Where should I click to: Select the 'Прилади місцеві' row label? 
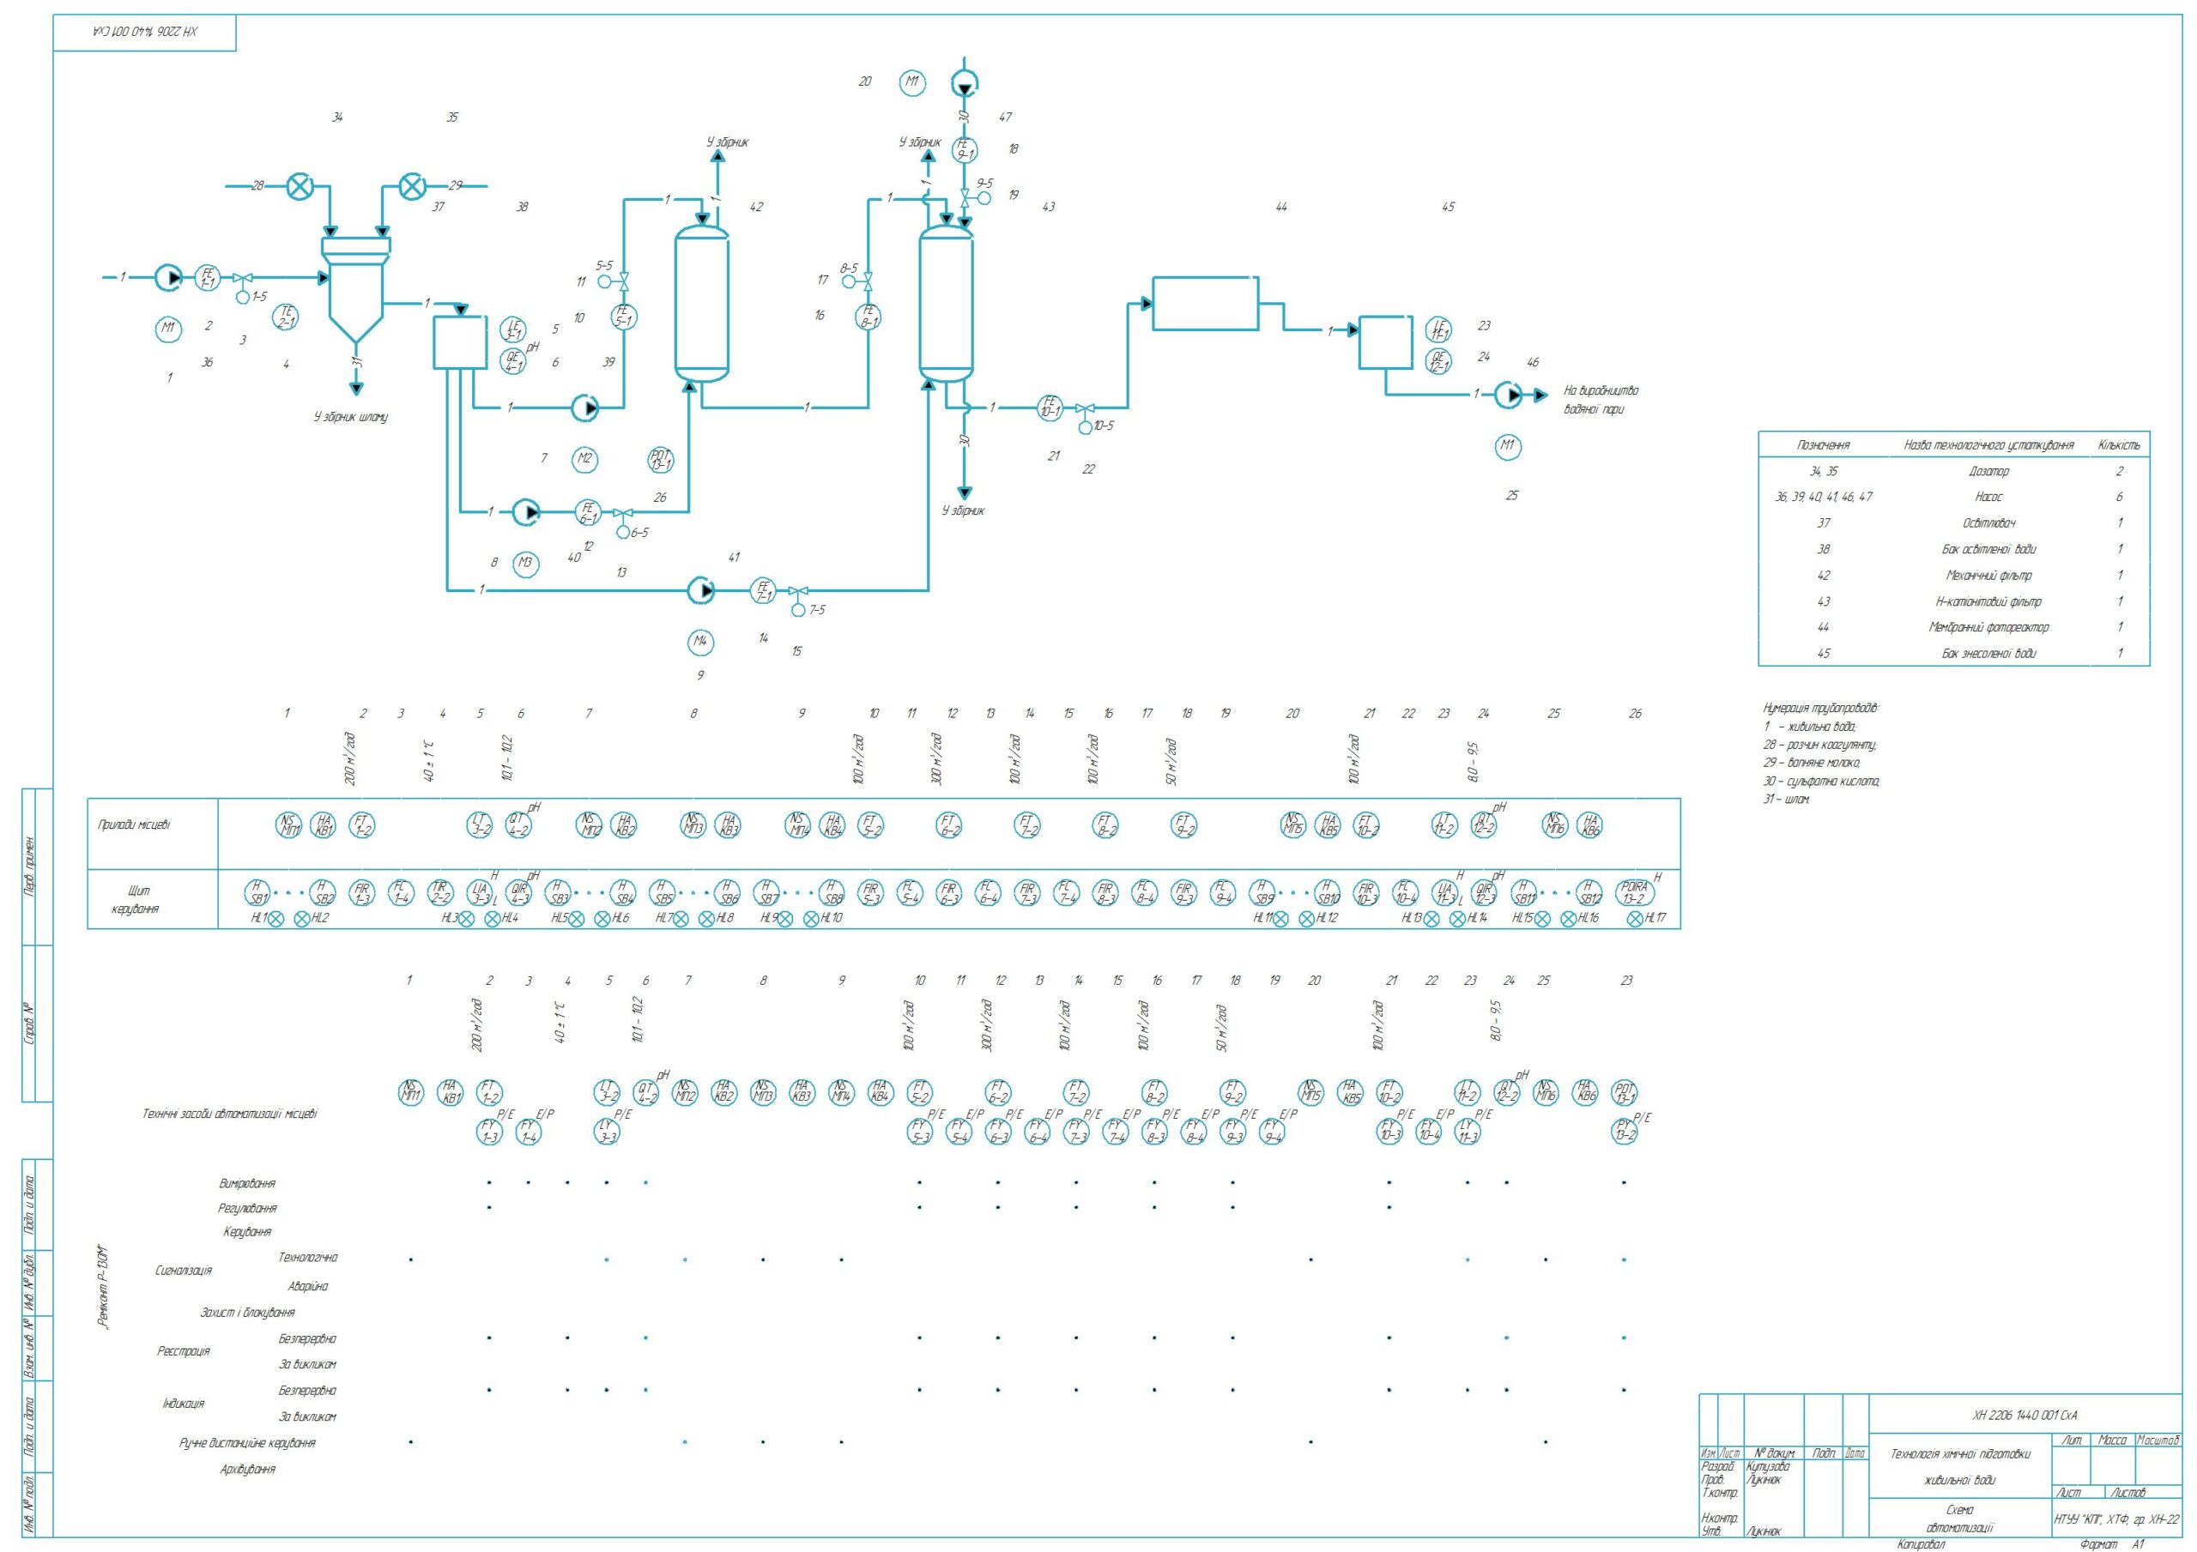tap(134, 824)
